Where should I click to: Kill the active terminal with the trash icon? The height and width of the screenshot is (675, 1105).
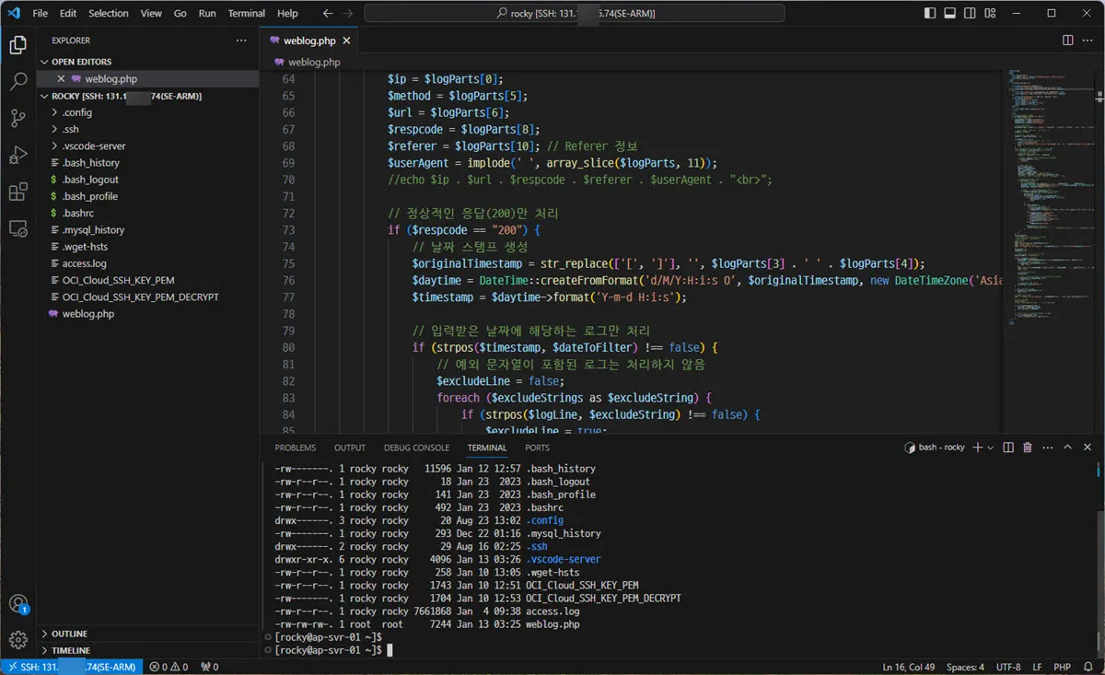[x=1028, y=447]
